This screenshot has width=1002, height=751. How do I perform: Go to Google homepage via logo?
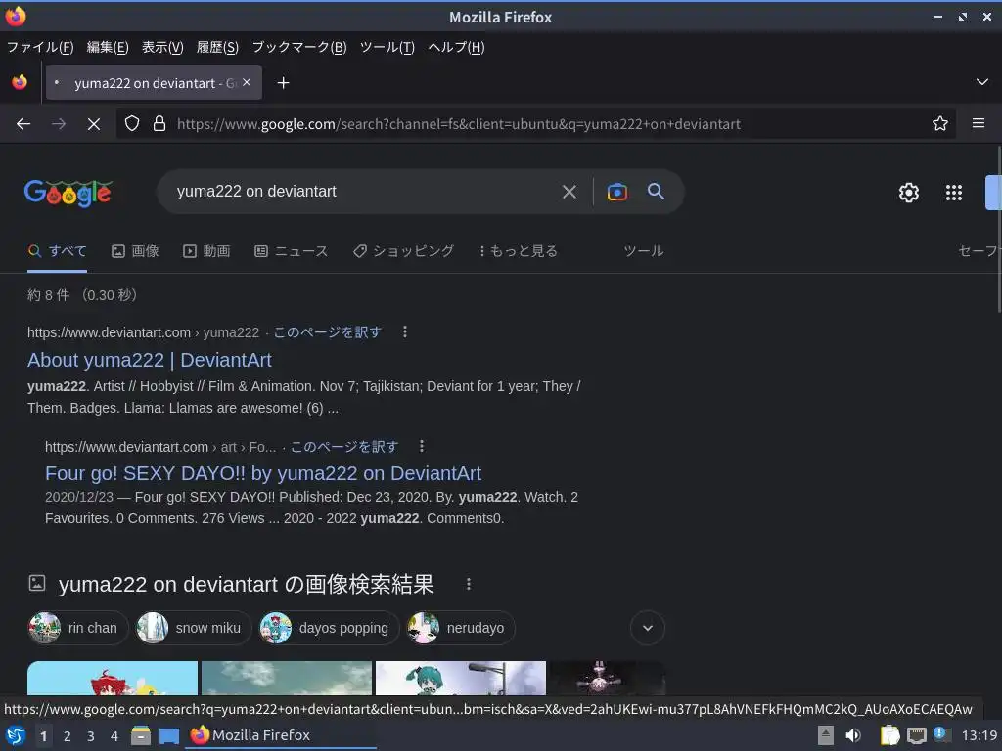[68, 193]
